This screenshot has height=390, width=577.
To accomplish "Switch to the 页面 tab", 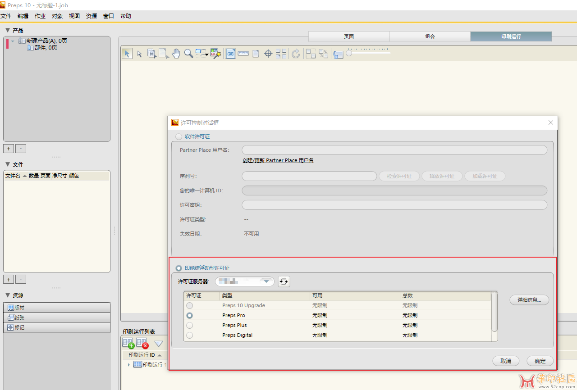I will (x=349, y=36).
